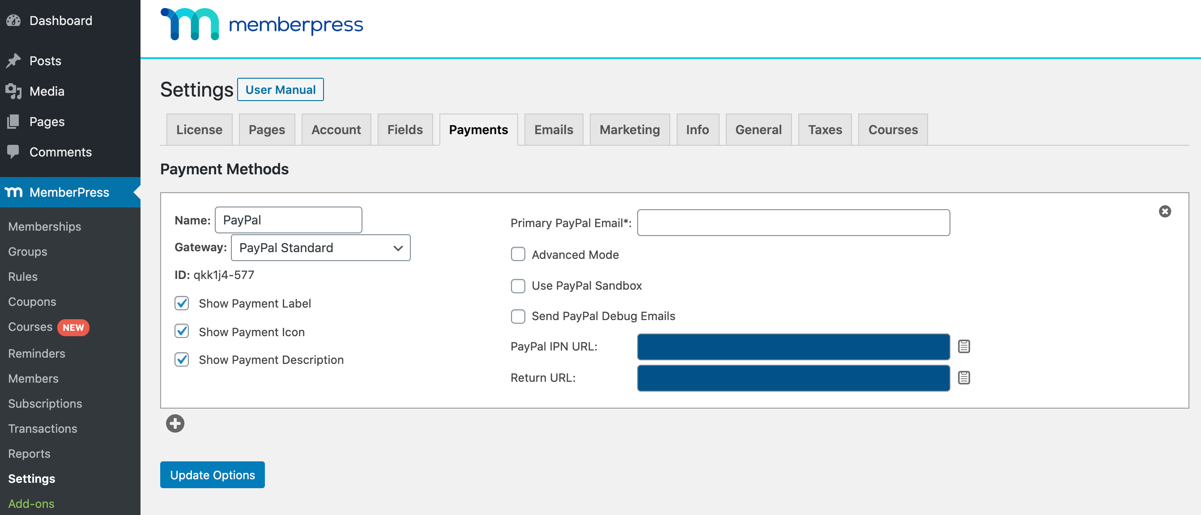Copy the PayPal IPN URL clipboard icon
The width and height of the screenshot is (1201, 515).
coord(964,346)
